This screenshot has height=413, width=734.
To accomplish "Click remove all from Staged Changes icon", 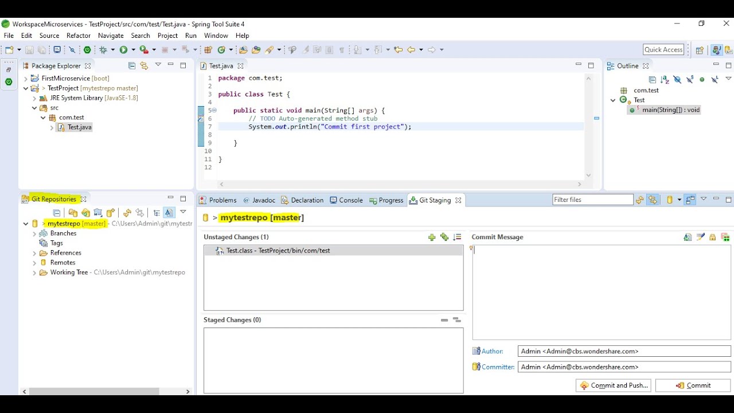I will point(457,320).
